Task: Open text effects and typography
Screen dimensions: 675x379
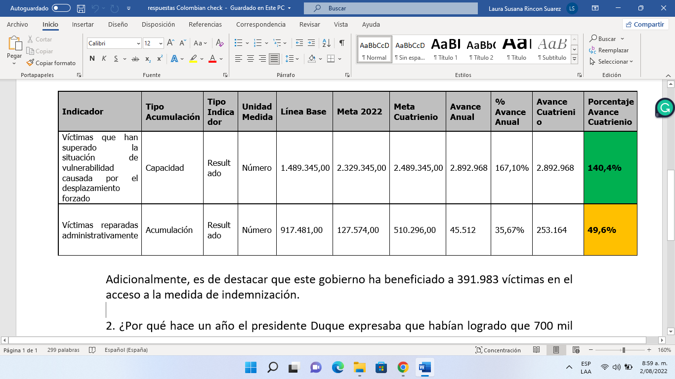Action: tap(174, 58)
